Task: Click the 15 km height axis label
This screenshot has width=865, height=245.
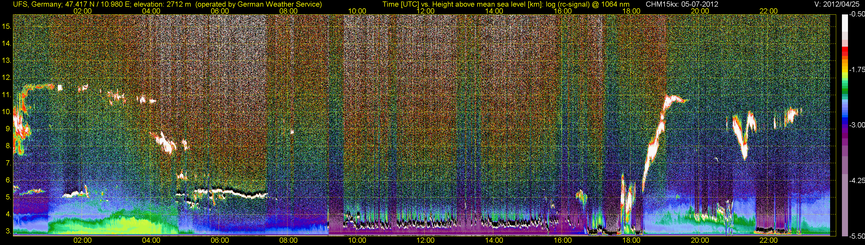Action: click(7, 27)
